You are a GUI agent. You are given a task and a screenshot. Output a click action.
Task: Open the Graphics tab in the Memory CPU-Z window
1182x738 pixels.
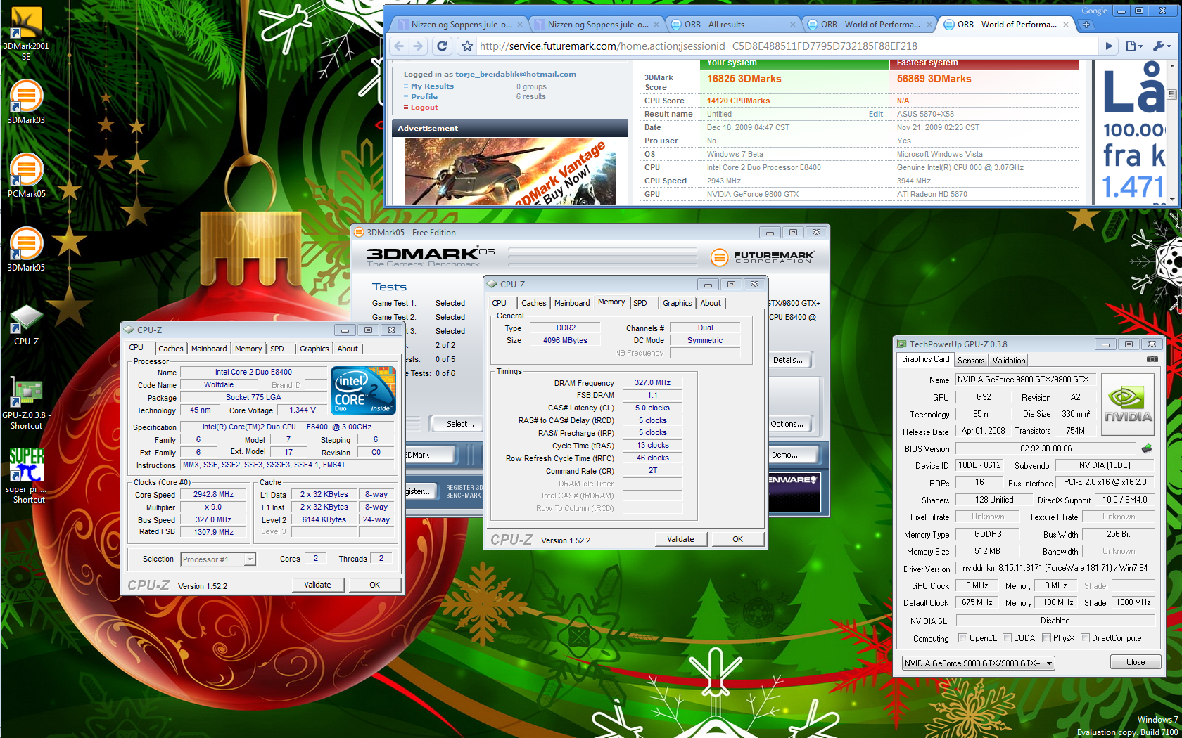point(677,303)
